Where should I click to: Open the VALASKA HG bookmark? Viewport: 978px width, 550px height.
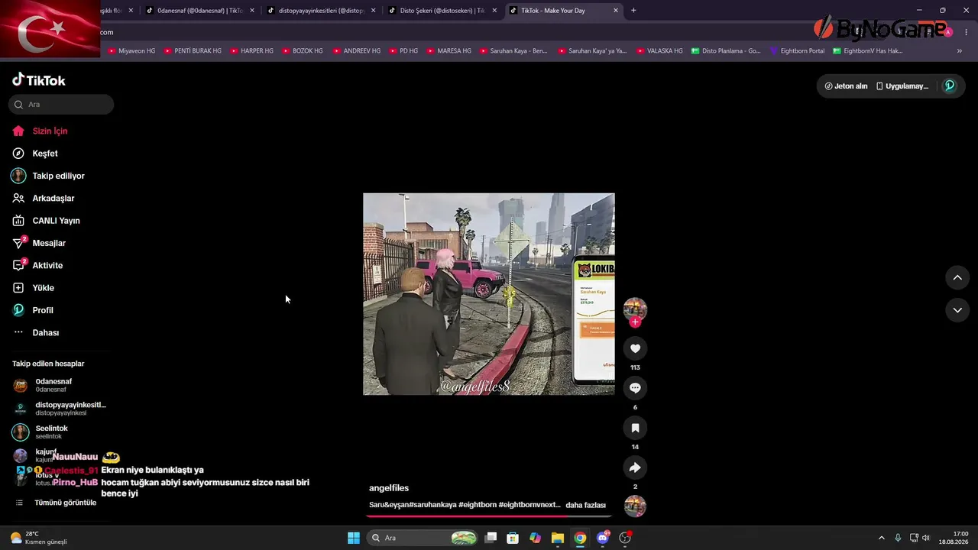pos(659,51)
